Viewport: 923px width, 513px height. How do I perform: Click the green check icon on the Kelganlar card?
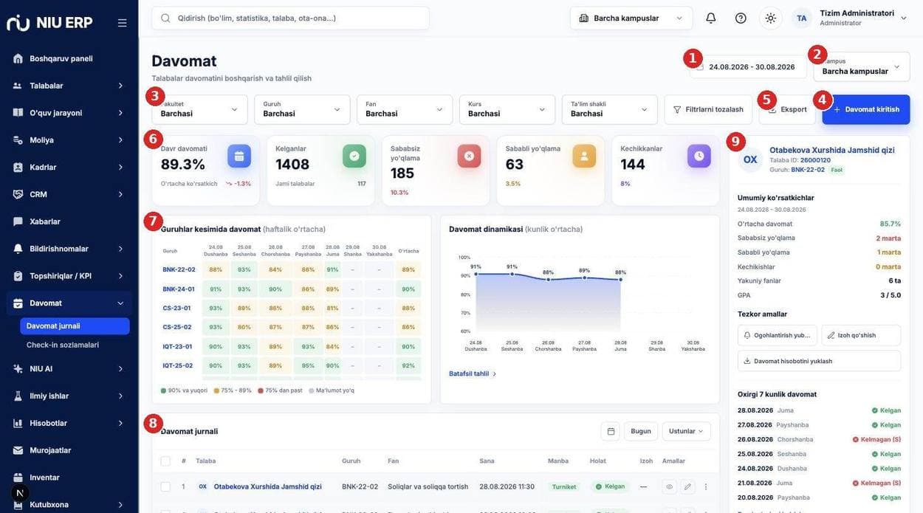(354, 156)
